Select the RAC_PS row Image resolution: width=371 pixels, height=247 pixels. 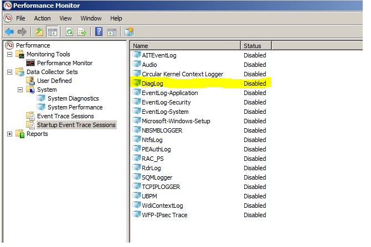[x=201, y=159]
